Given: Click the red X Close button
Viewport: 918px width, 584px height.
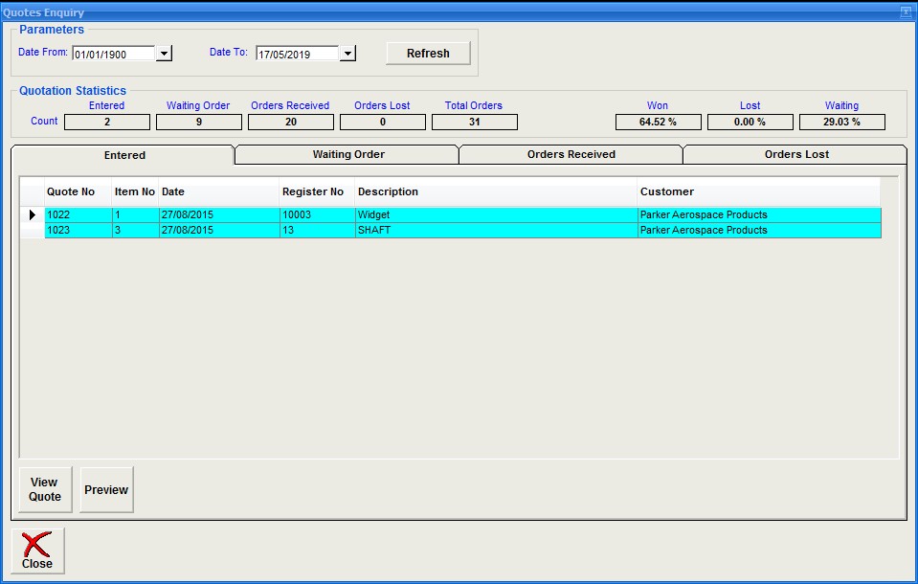Looking at the screenshot, I should 38,550.
